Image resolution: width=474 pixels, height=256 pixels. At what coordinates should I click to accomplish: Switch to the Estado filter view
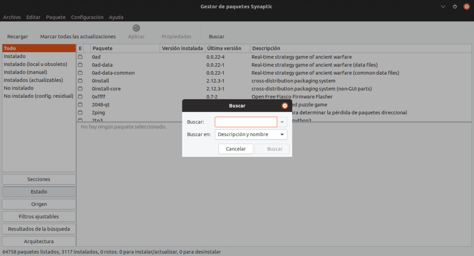[x=39, y=191]
